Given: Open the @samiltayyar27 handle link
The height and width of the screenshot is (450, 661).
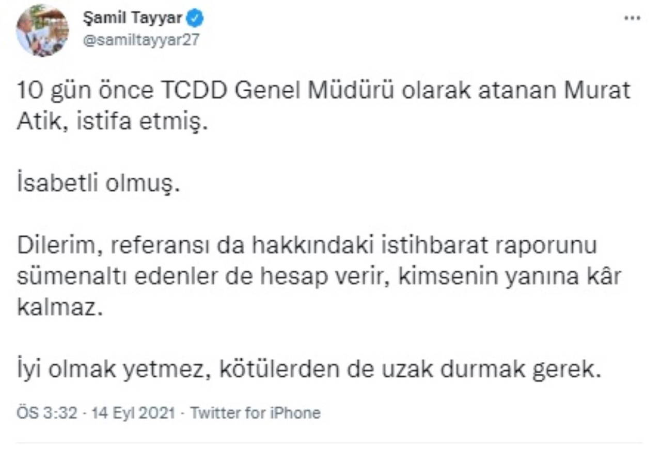Looking at the screenshot, I should [140, 41].
